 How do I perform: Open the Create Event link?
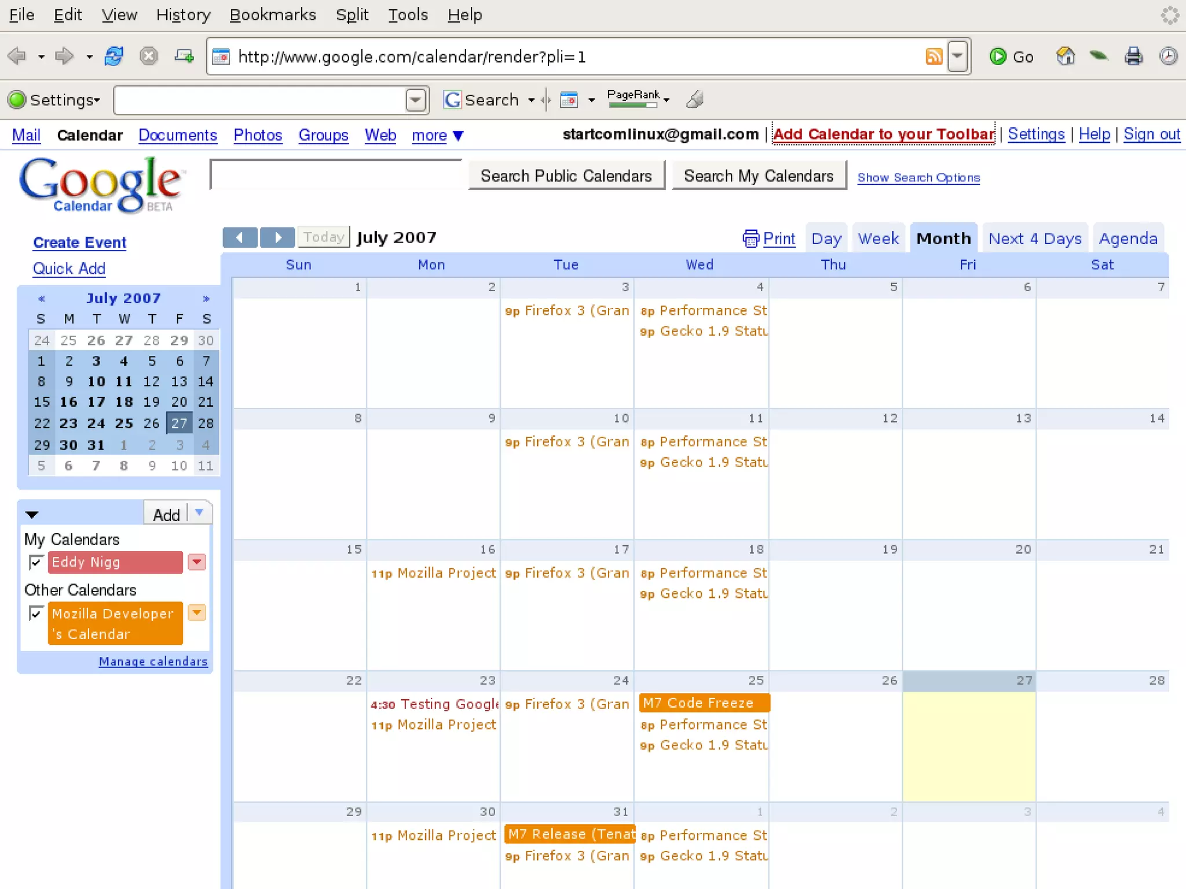[x=79, y=243]
